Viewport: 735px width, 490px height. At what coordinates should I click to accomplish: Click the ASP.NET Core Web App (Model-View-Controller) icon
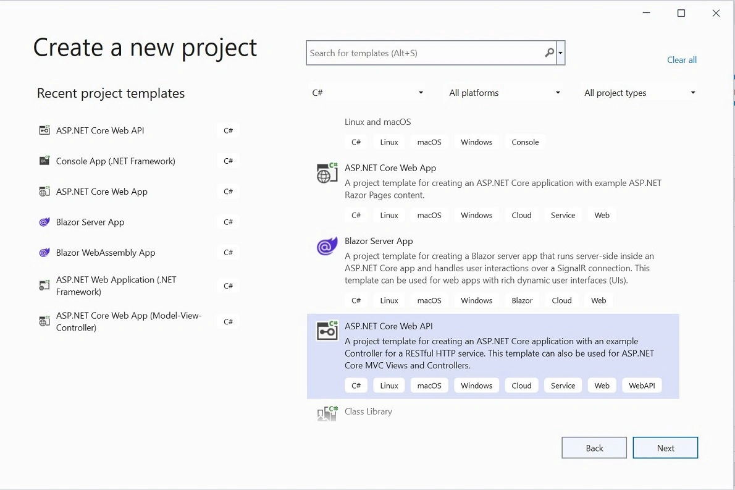click(x=44, y=321)
